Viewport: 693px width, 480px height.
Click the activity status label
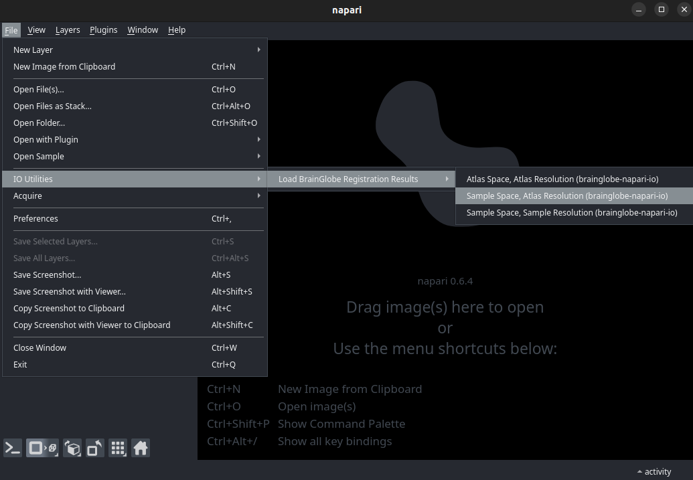[658, 471]
